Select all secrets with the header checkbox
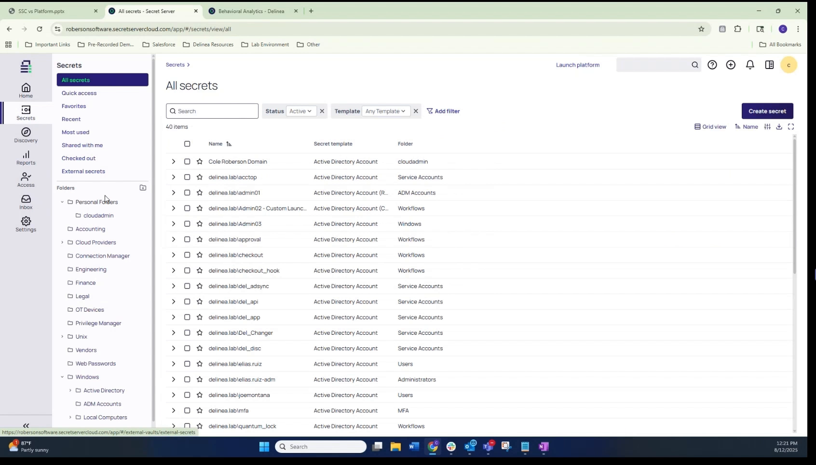The height and width of the screenshot is (465, 816). point(187,144)
